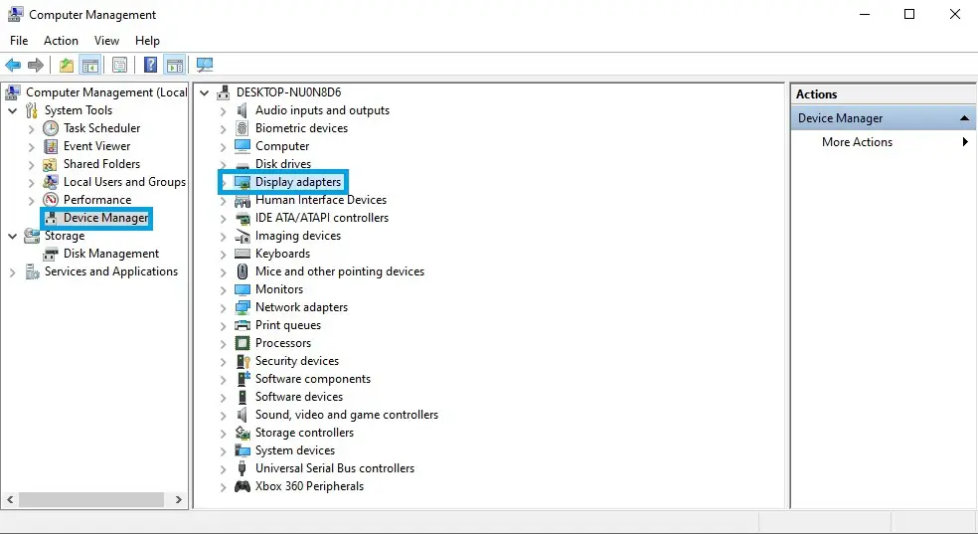Click the Forward arrow toolbar icon
This screenshot has height=534, width=978.
[36, 65]
